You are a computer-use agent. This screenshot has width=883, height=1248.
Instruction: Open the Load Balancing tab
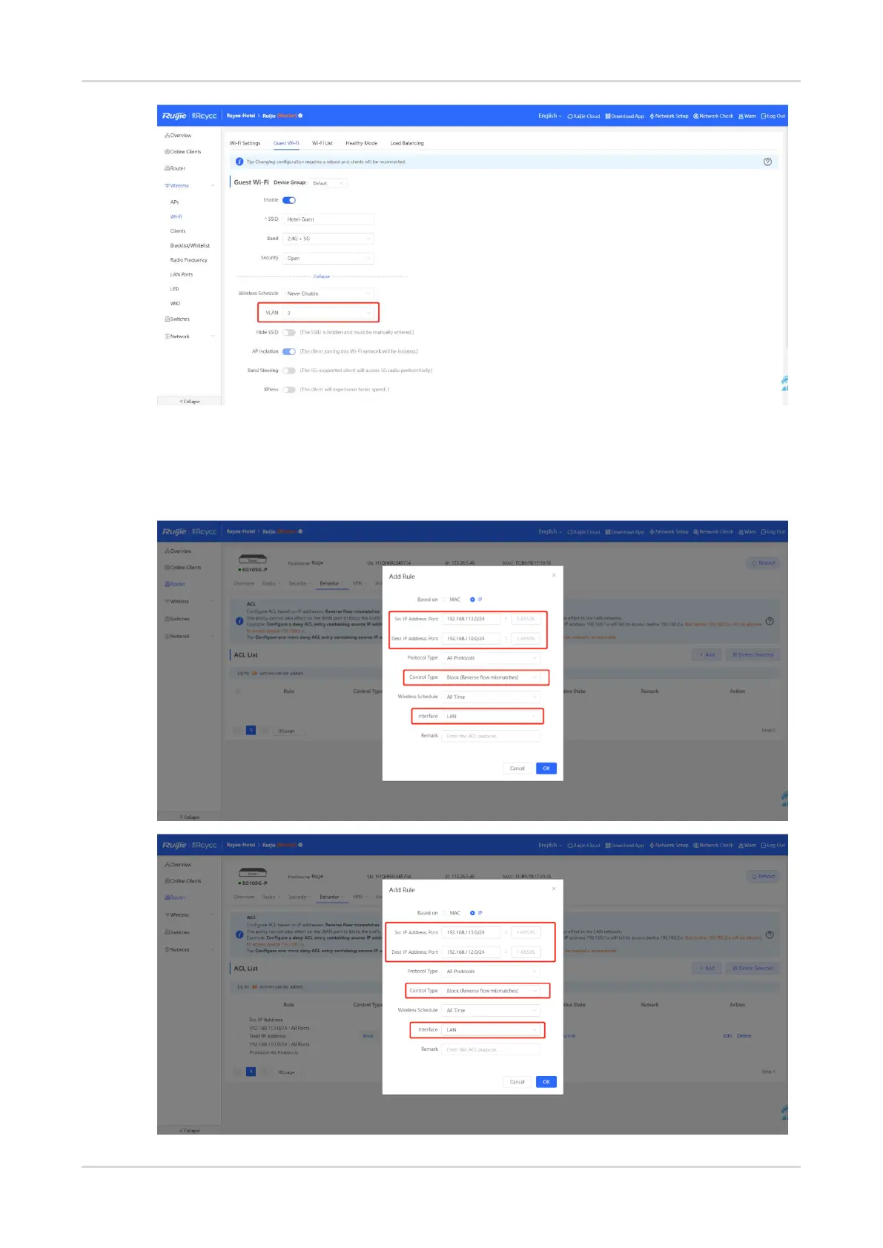click(x=407, y=144)
